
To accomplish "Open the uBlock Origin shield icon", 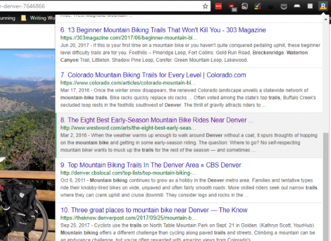I will pyautogui.click(x=232, y=7).
